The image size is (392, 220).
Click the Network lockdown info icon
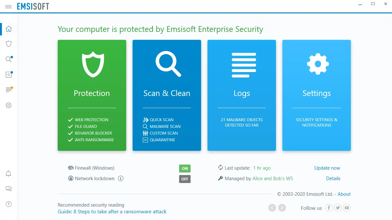point(121,179)
